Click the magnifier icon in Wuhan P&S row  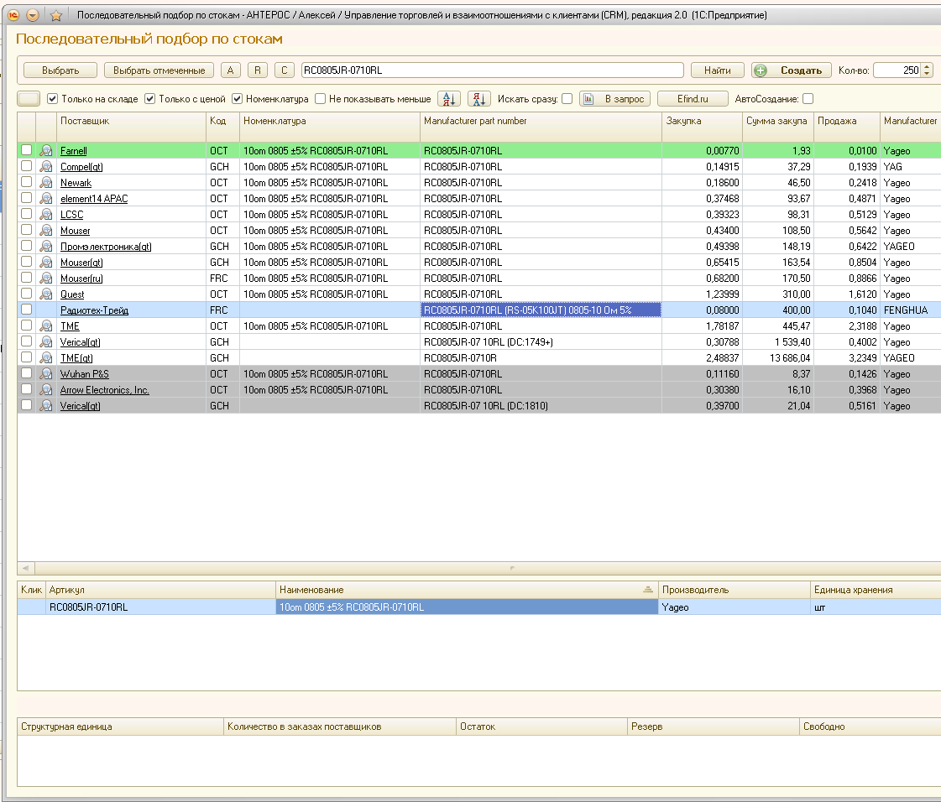point(46,374)
